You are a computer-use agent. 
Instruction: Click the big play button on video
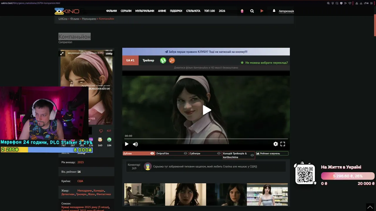point(207,110)
